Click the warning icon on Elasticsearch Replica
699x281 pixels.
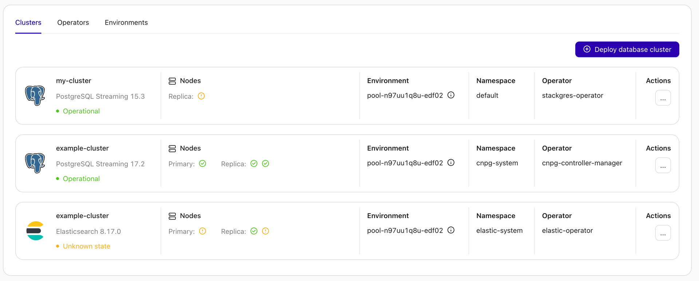point(265,231)
